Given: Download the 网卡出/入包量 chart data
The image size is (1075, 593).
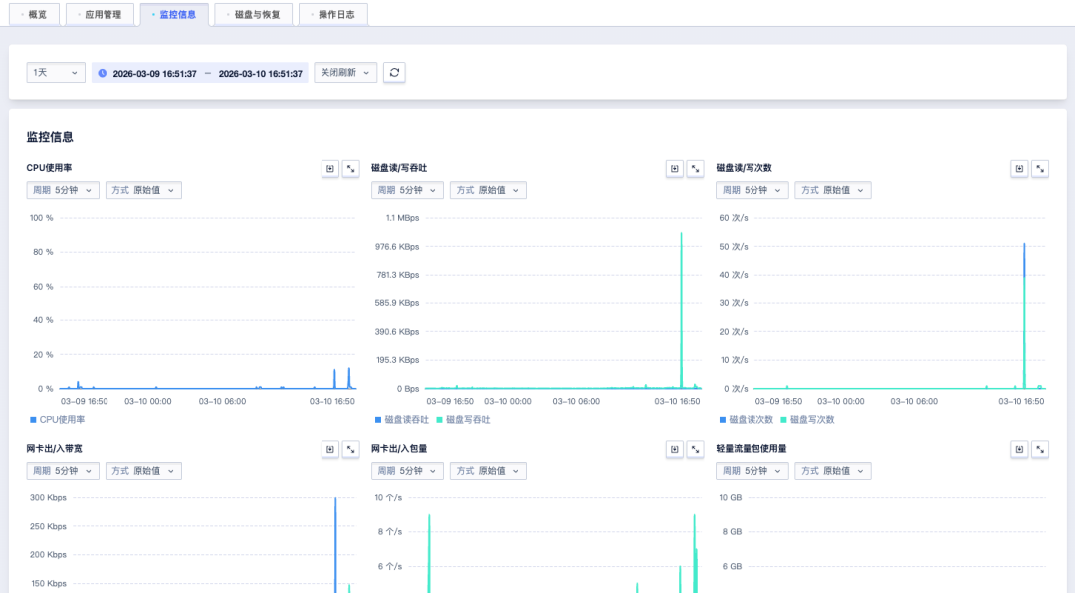Looking at the screenshot, I should 675,449.
